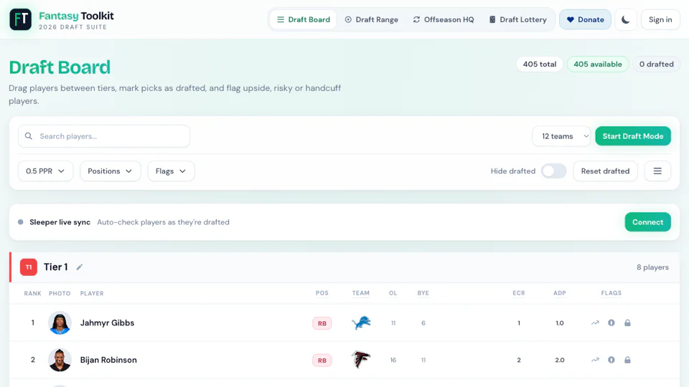The image size is (689, 387).
Task: Click Jahmyr Gibbs player photo
Action: [60, 323]
